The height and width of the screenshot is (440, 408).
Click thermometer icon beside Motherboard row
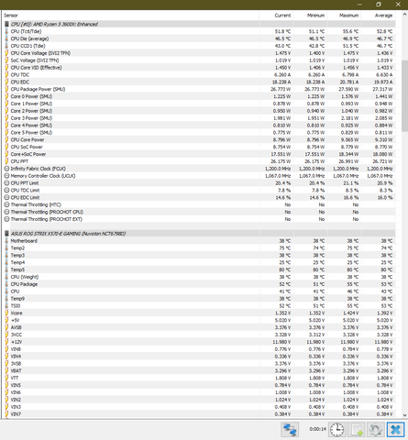tap(6, 241)
